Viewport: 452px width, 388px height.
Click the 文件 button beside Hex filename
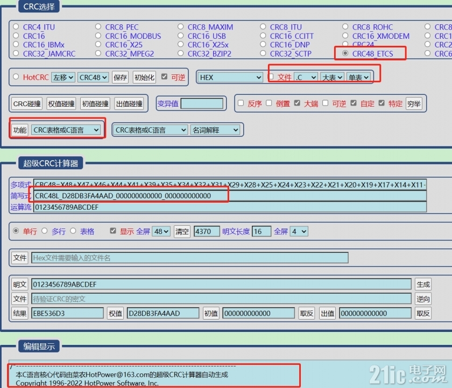click(19, 258)
